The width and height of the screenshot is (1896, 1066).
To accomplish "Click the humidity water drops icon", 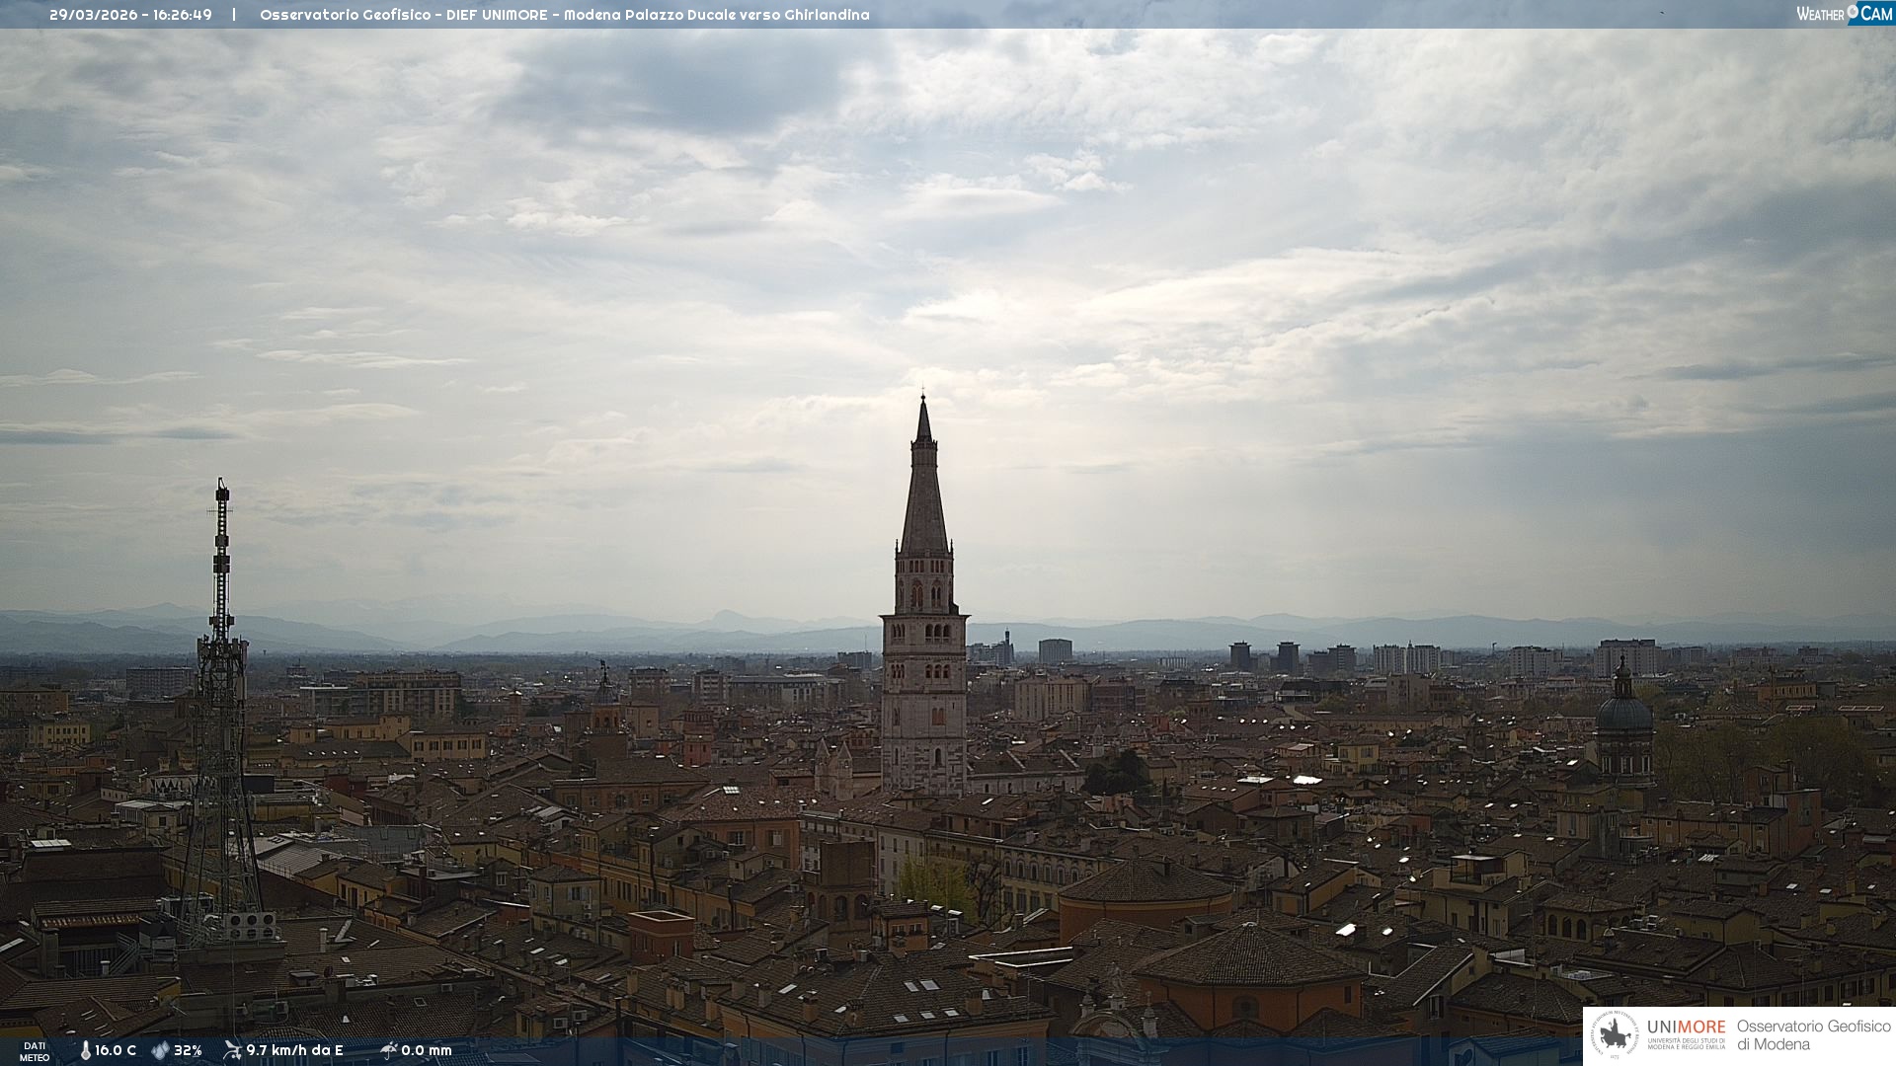I will click(x=160, y=1050).
